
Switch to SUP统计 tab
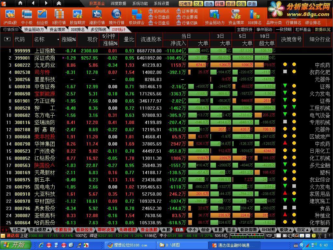click(x=119, y=29)
